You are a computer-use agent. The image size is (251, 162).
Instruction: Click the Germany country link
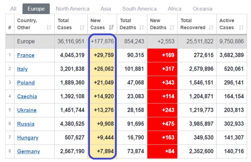point(28,151)
